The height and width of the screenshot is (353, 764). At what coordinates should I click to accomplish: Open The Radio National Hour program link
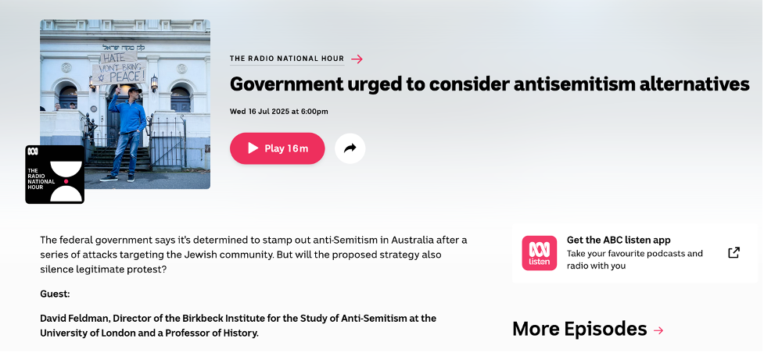click(287, 59)
